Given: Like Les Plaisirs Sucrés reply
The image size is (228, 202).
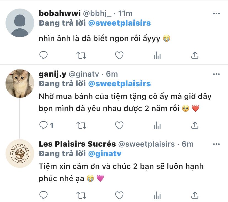Looking at the screenshot, I should click(119, 195).
